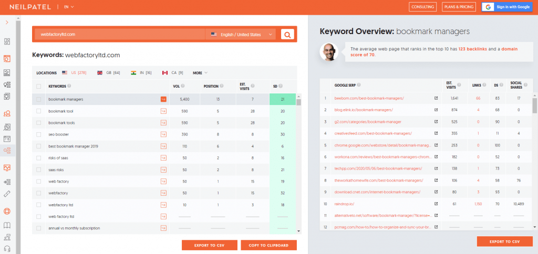
Task: Open external link icon for g2.com result
Action: pos(436,122)
